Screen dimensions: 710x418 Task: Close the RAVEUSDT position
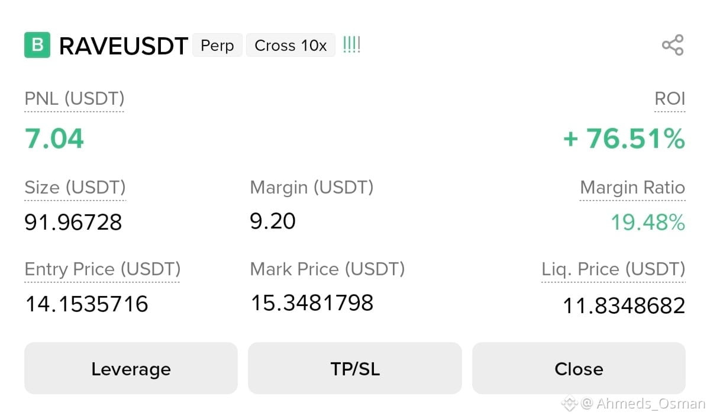pos(579,368)
